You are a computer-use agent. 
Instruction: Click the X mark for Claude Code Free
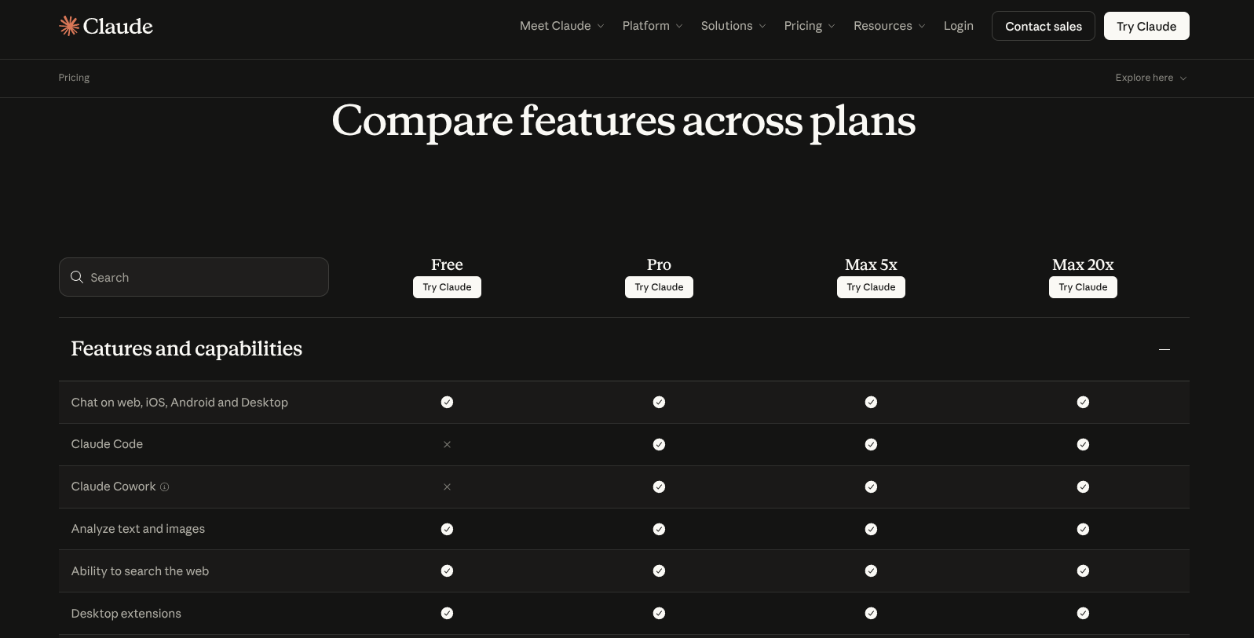click(447, 445)
